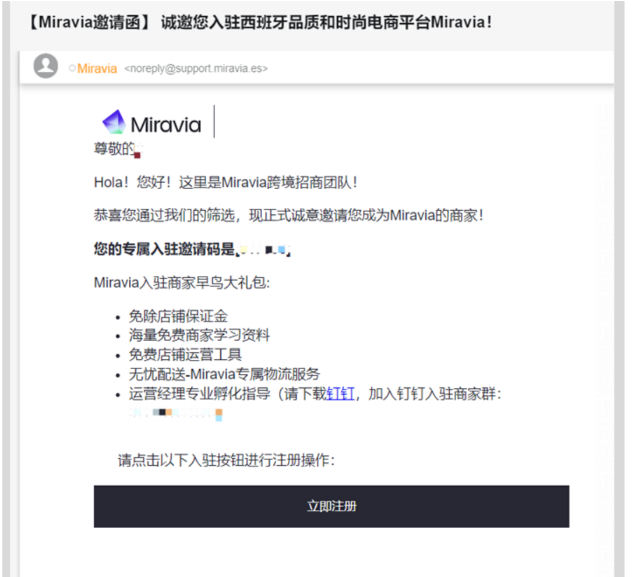The width and height of the screenshot is (635, 577).
Task: Click the blurred invitation code
Action: (x=264, y=250)
